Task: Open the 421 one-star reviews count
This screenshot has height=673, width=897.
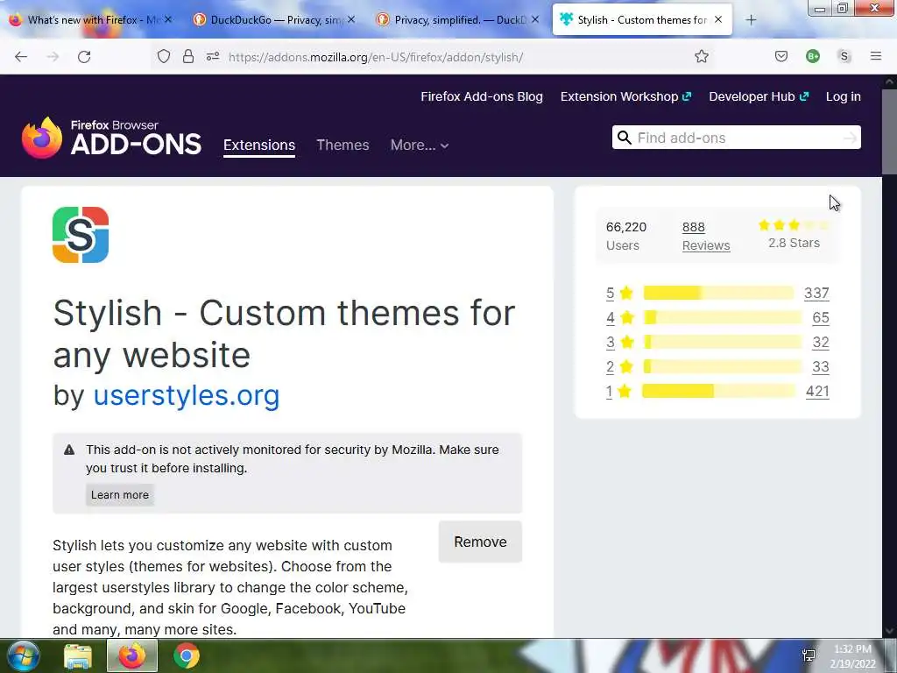Action: pos(817,392)
